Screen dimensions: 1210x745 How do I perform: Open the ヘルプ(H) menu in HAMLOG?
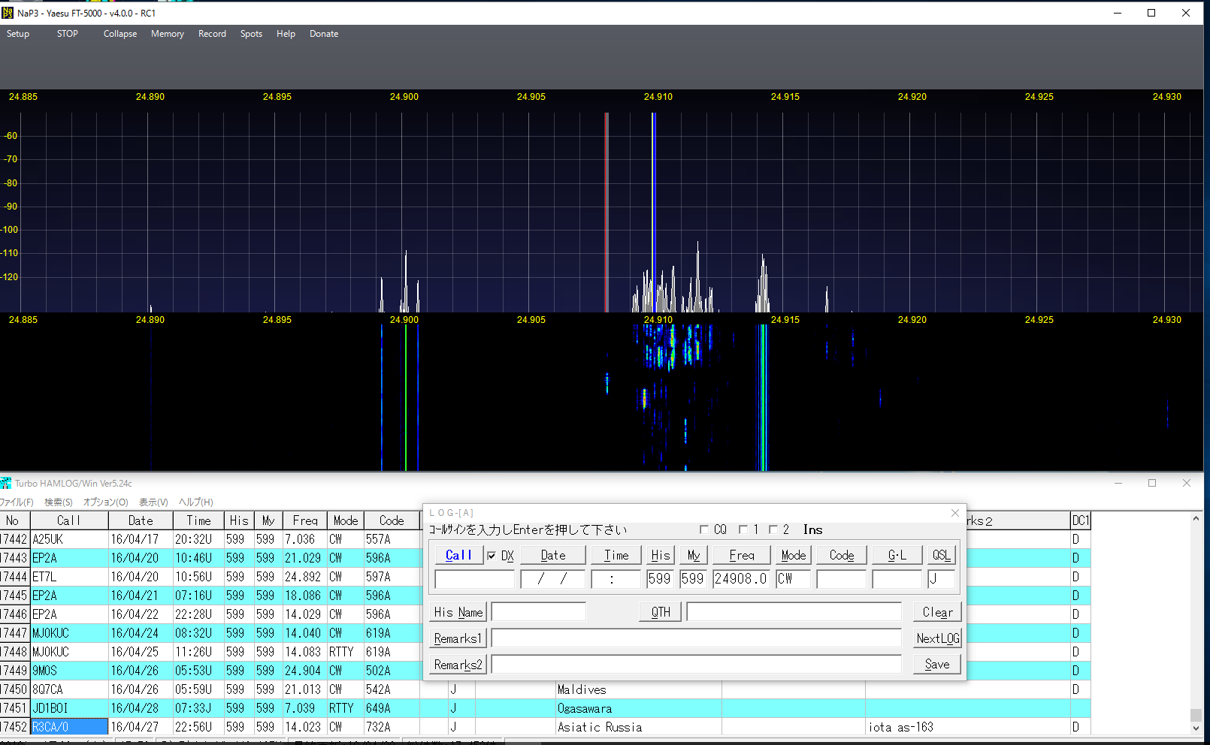tap(195, 502)
